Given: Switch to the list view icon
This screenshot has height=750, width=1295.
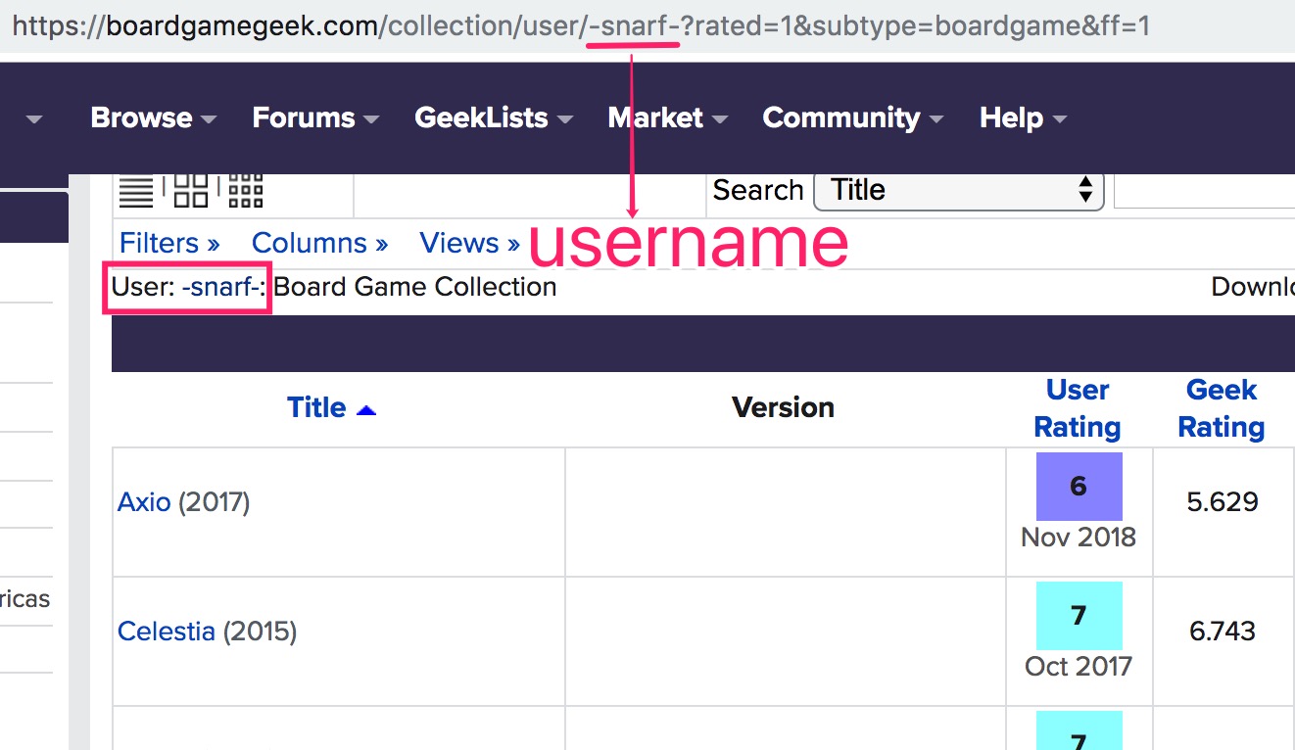Looking at the screenshot, I should (136, 191).
